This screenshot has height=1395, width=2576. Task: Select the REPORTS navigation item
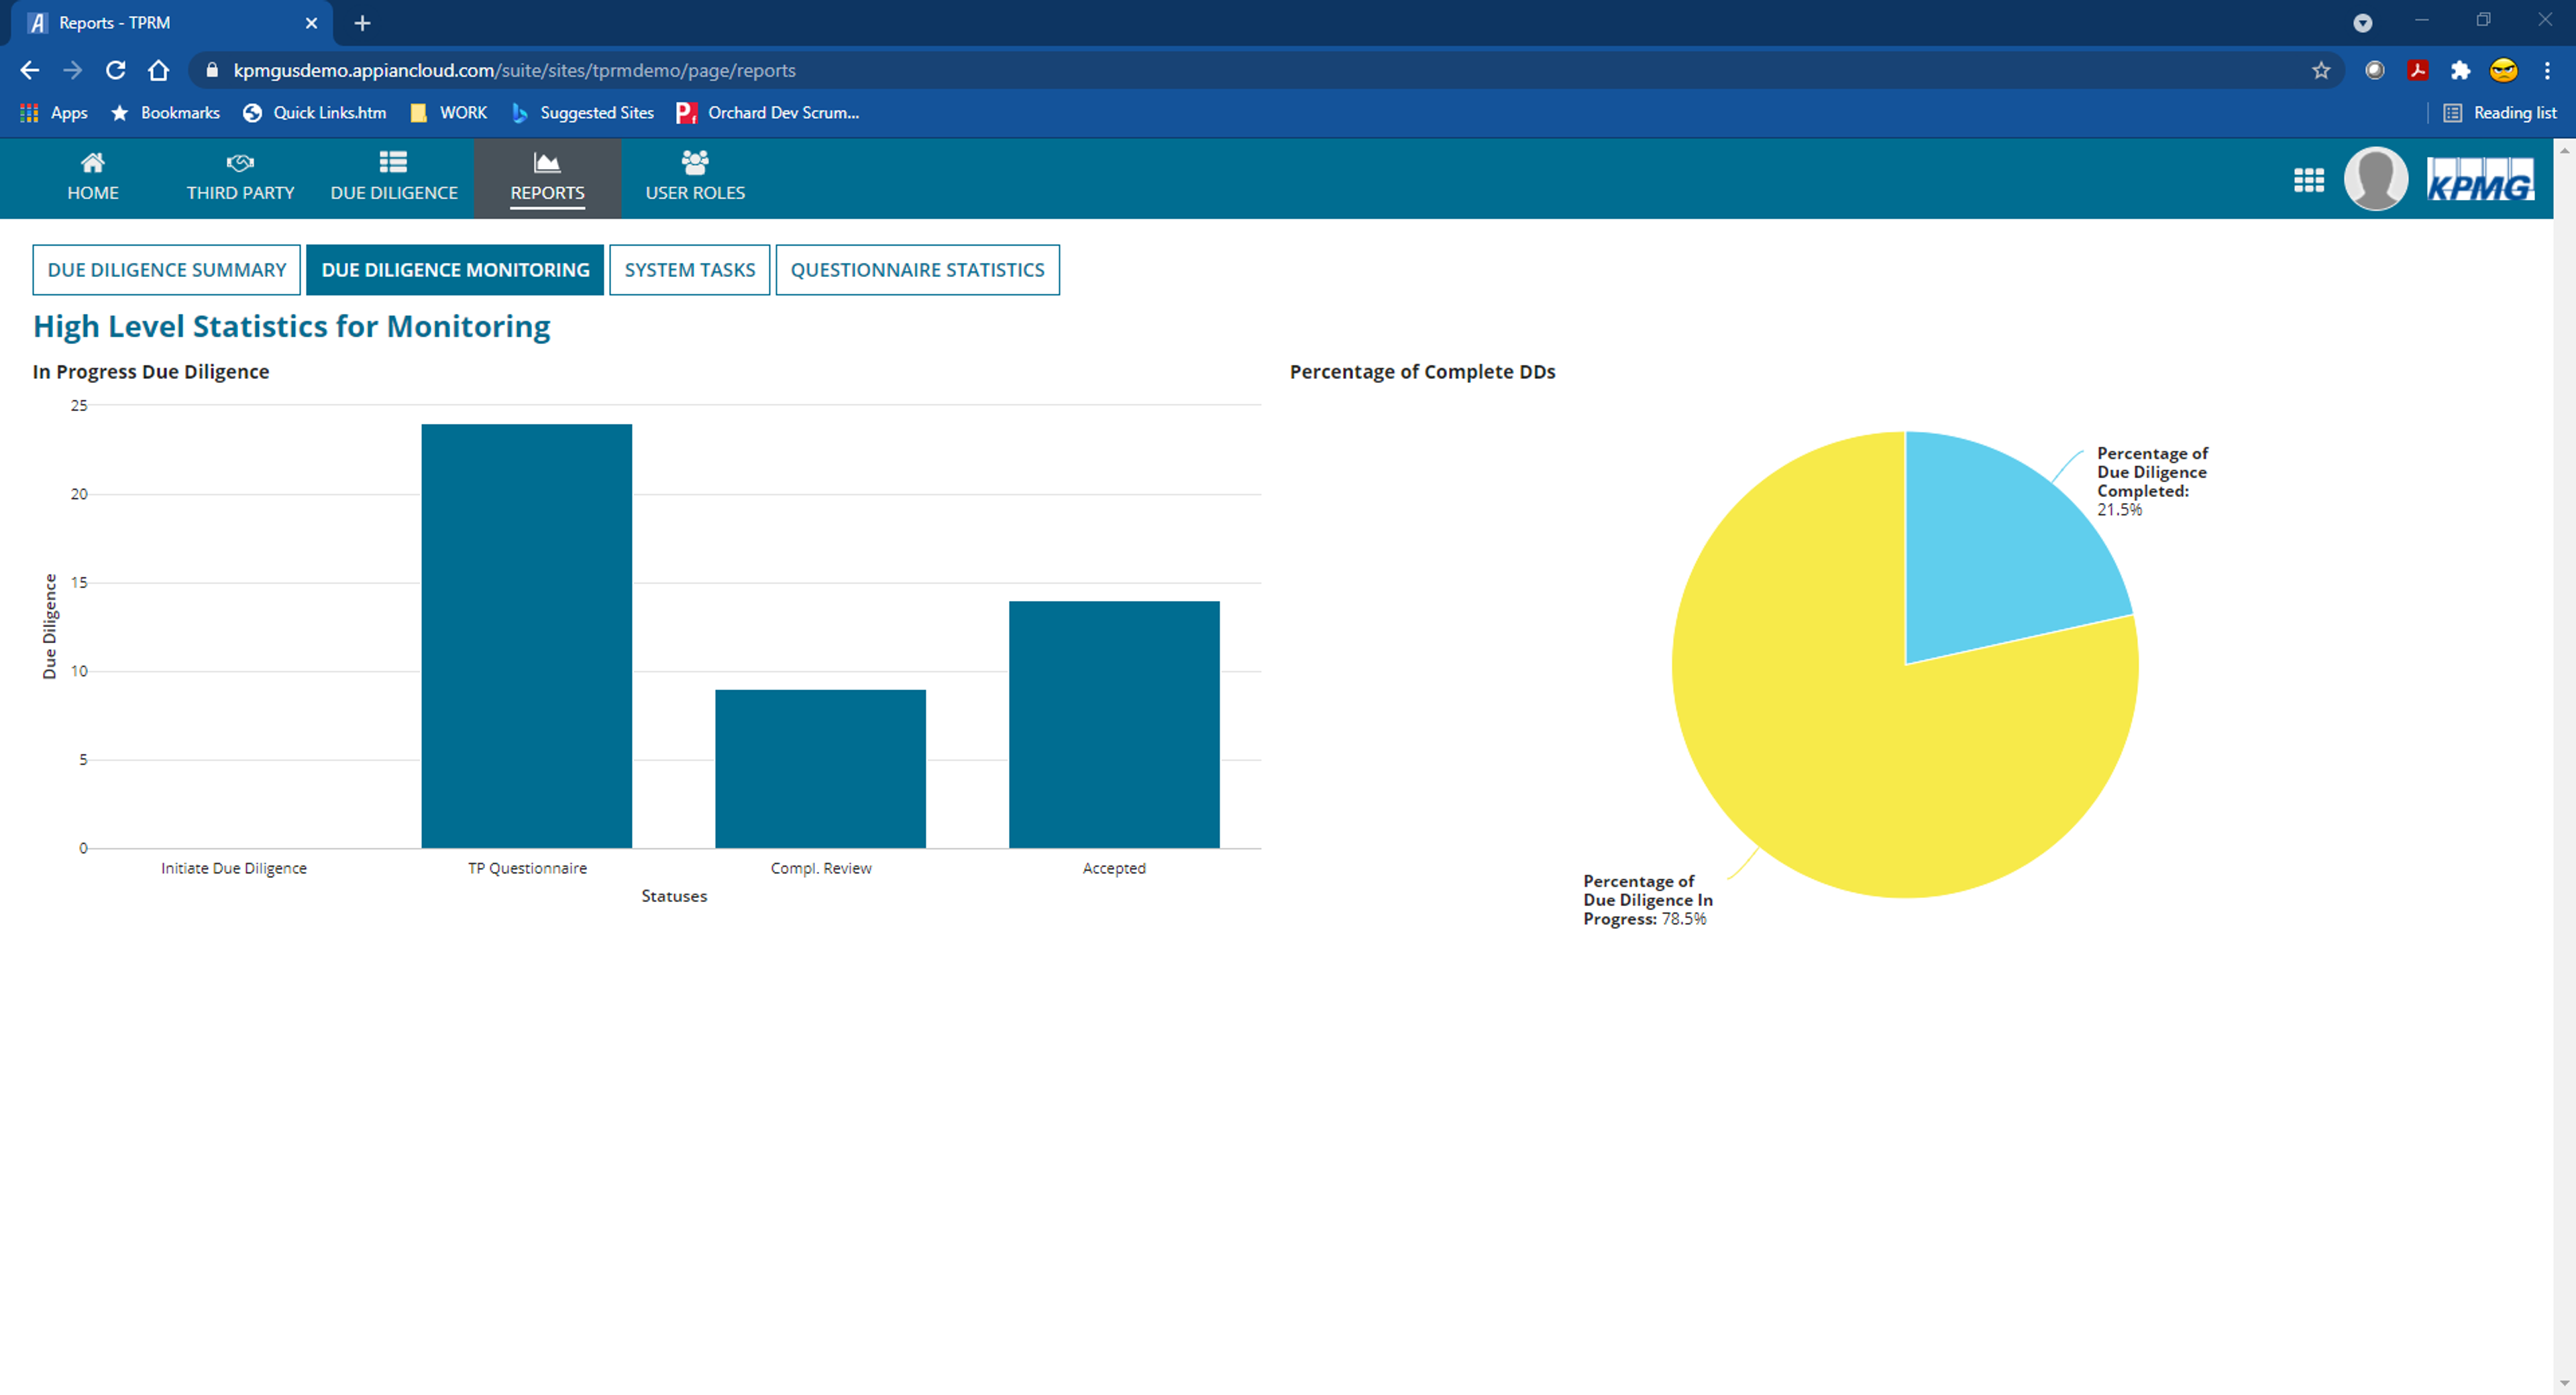pyautogui.click(x=547, y=178)
